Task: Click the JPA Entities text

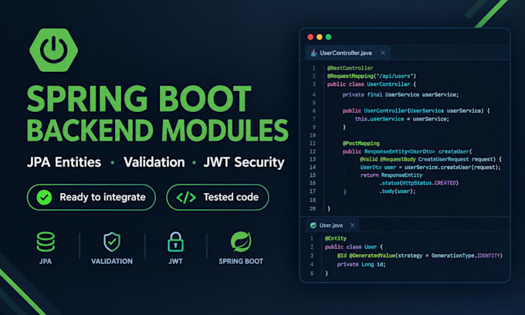Action: tap(64, 162)
